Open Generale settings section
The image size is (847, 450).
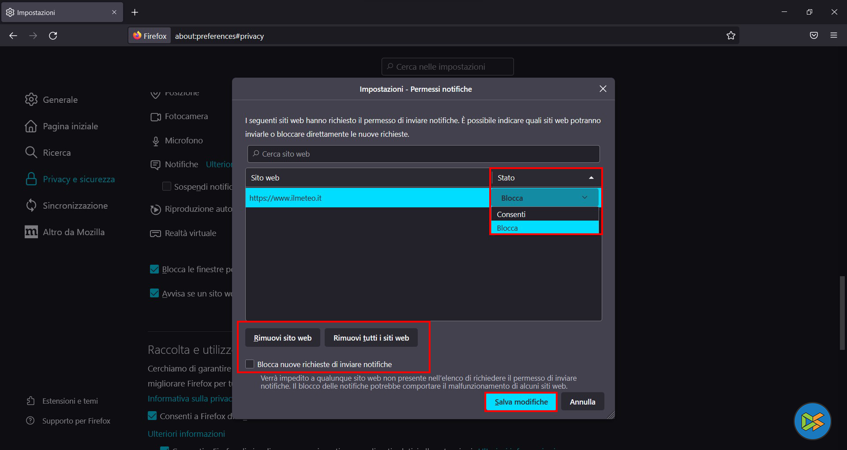click(x=60, y=100)
